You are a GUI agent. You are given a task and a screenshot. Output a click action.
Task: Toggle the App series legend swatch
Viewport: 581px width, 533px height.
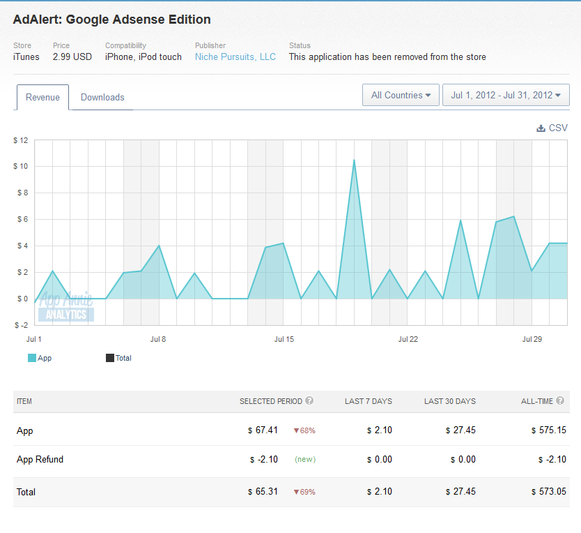32,358
